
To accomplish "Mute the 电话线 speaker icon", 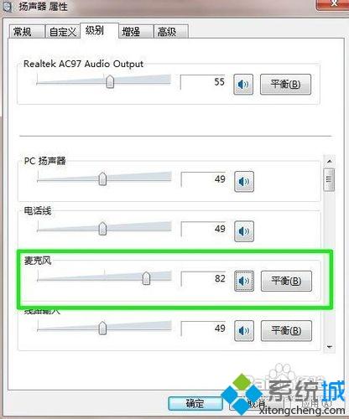I will click(244, 231).
